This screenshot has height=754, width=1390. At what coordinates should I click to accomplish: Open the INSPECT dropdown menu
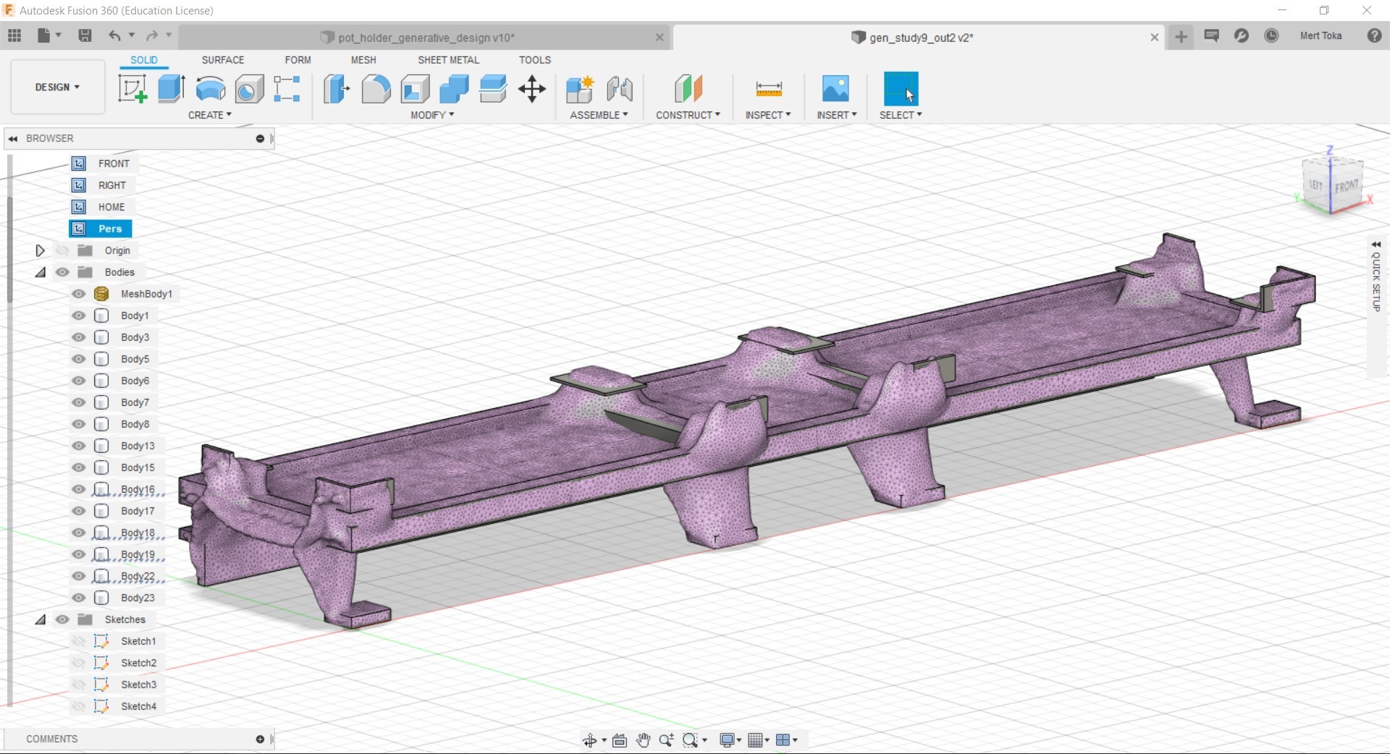coord(768,115)
